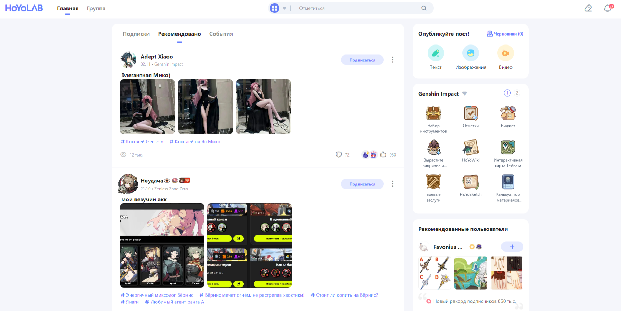
Task: Open the notifications bell
Action: (x=608, y=8)
